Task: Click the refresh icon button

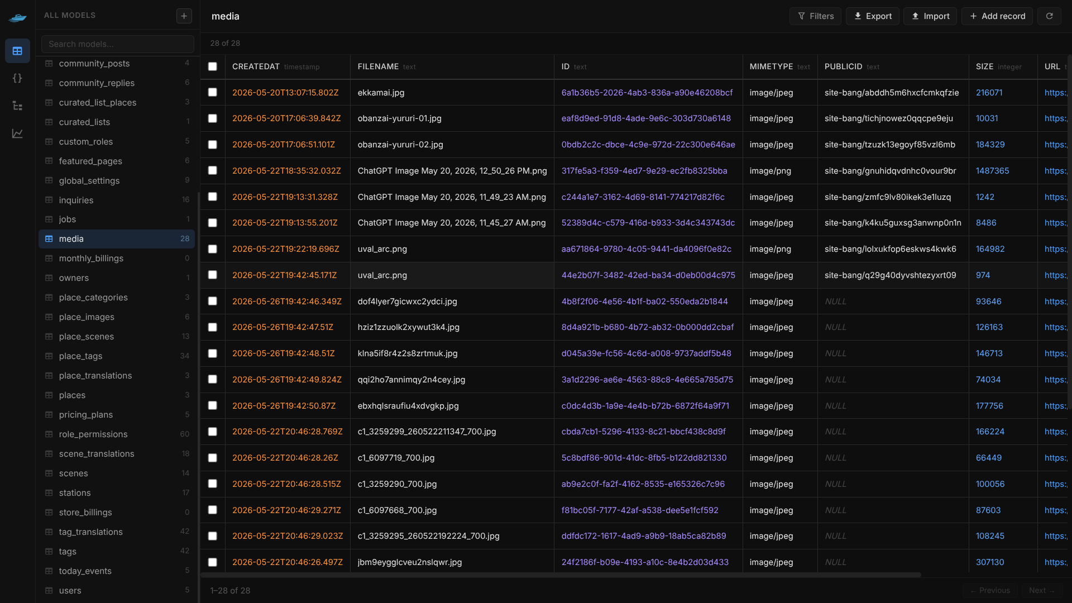Action: point(1049,16)
